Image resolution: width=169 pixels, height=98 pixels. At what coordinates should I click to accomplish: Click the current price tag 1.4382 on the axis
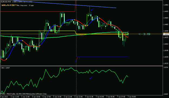(x=166, y=35)
